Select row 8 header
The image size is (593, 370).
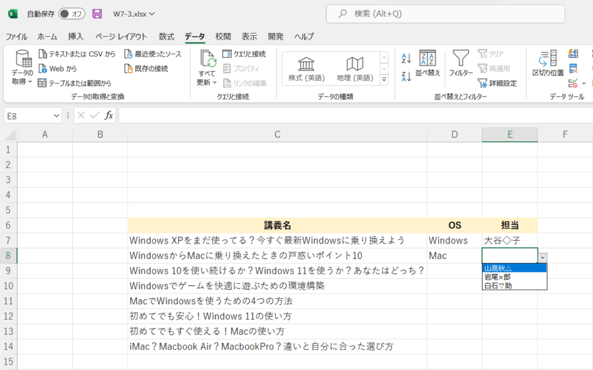tap(8, 256)
